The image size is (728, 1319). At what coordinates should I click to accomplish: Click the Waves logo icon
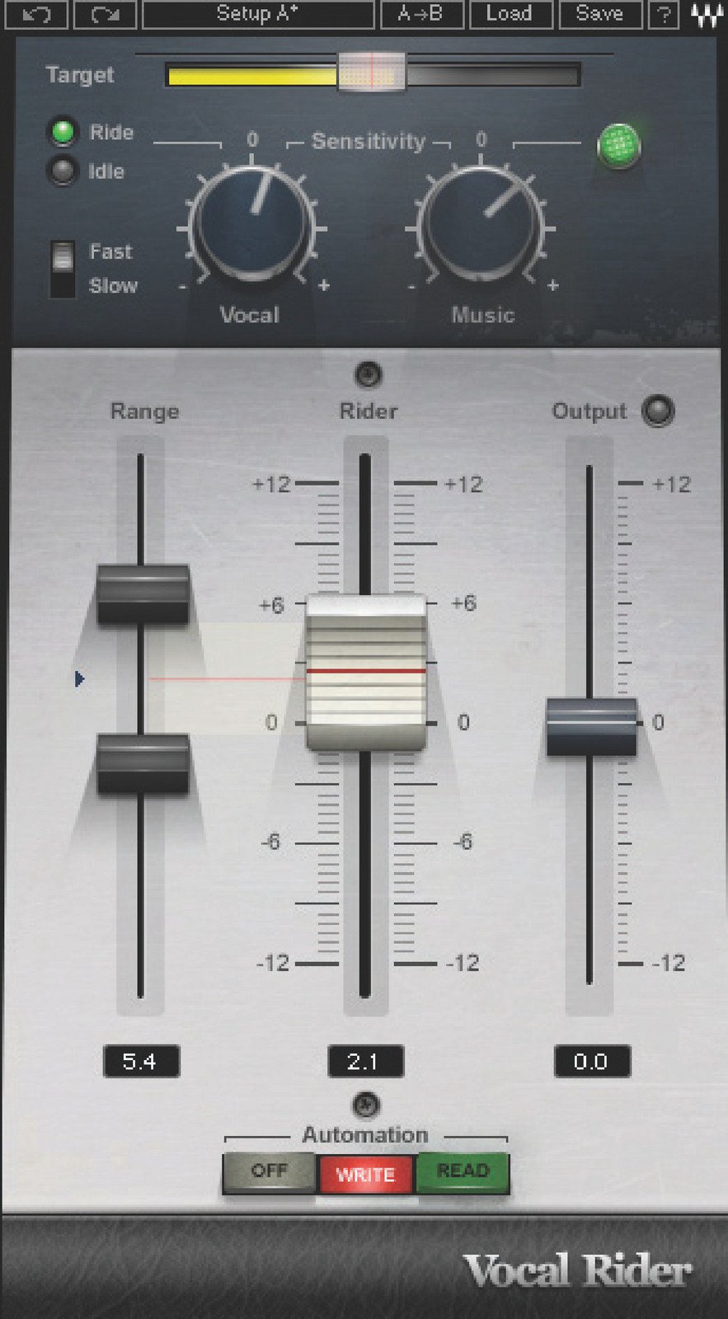(706, 14)
